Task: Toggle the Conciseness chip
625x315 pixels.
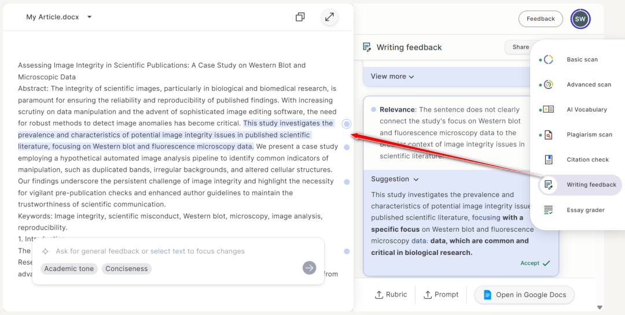Action: (x=127, y=269)
